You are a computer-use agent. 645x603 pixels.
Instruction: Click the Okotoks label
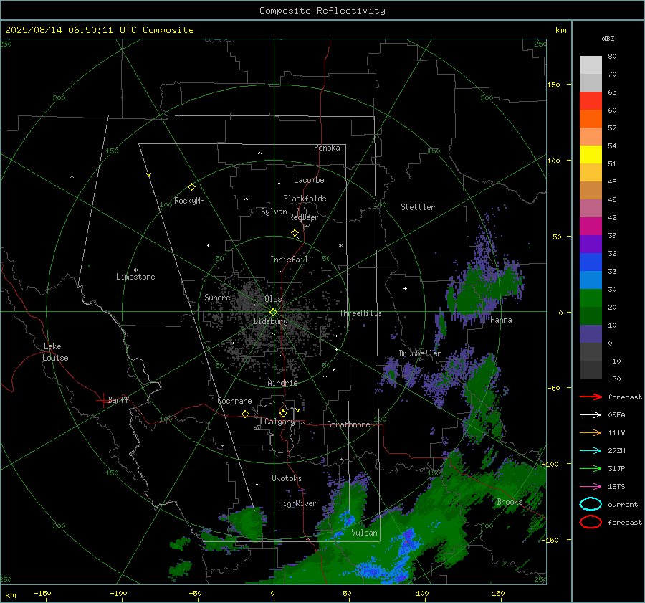[x=287, y=478]
